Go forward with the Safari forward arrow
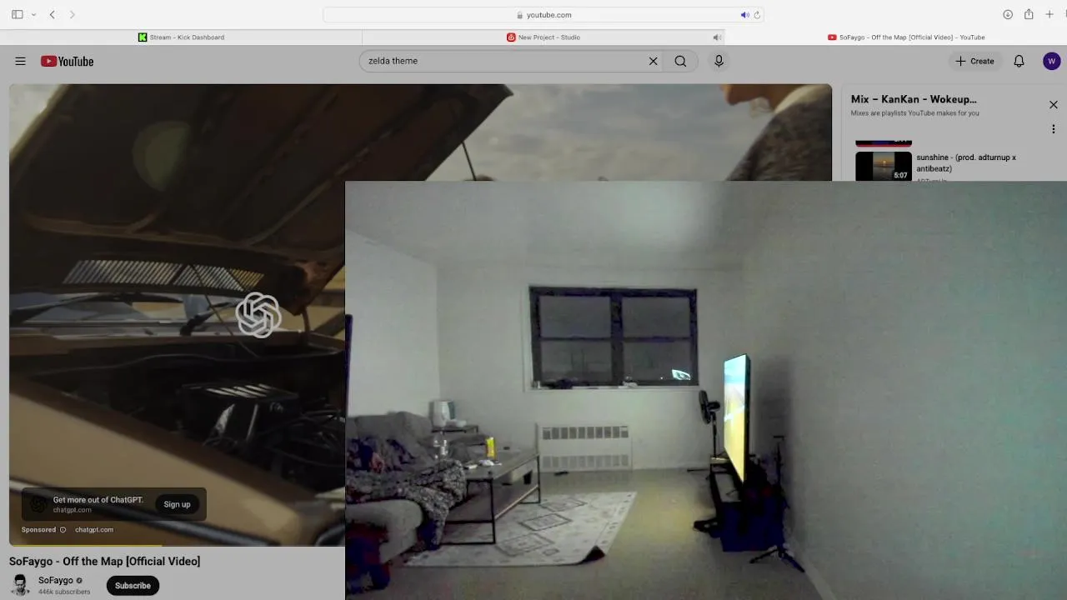 click(73, 15)
